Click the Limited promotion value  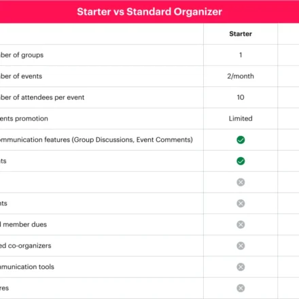(x=241, y=118)
